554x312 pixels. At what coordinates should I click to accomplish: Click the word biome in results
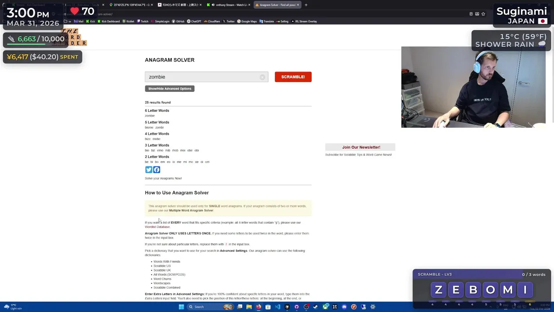click(149, 127)
